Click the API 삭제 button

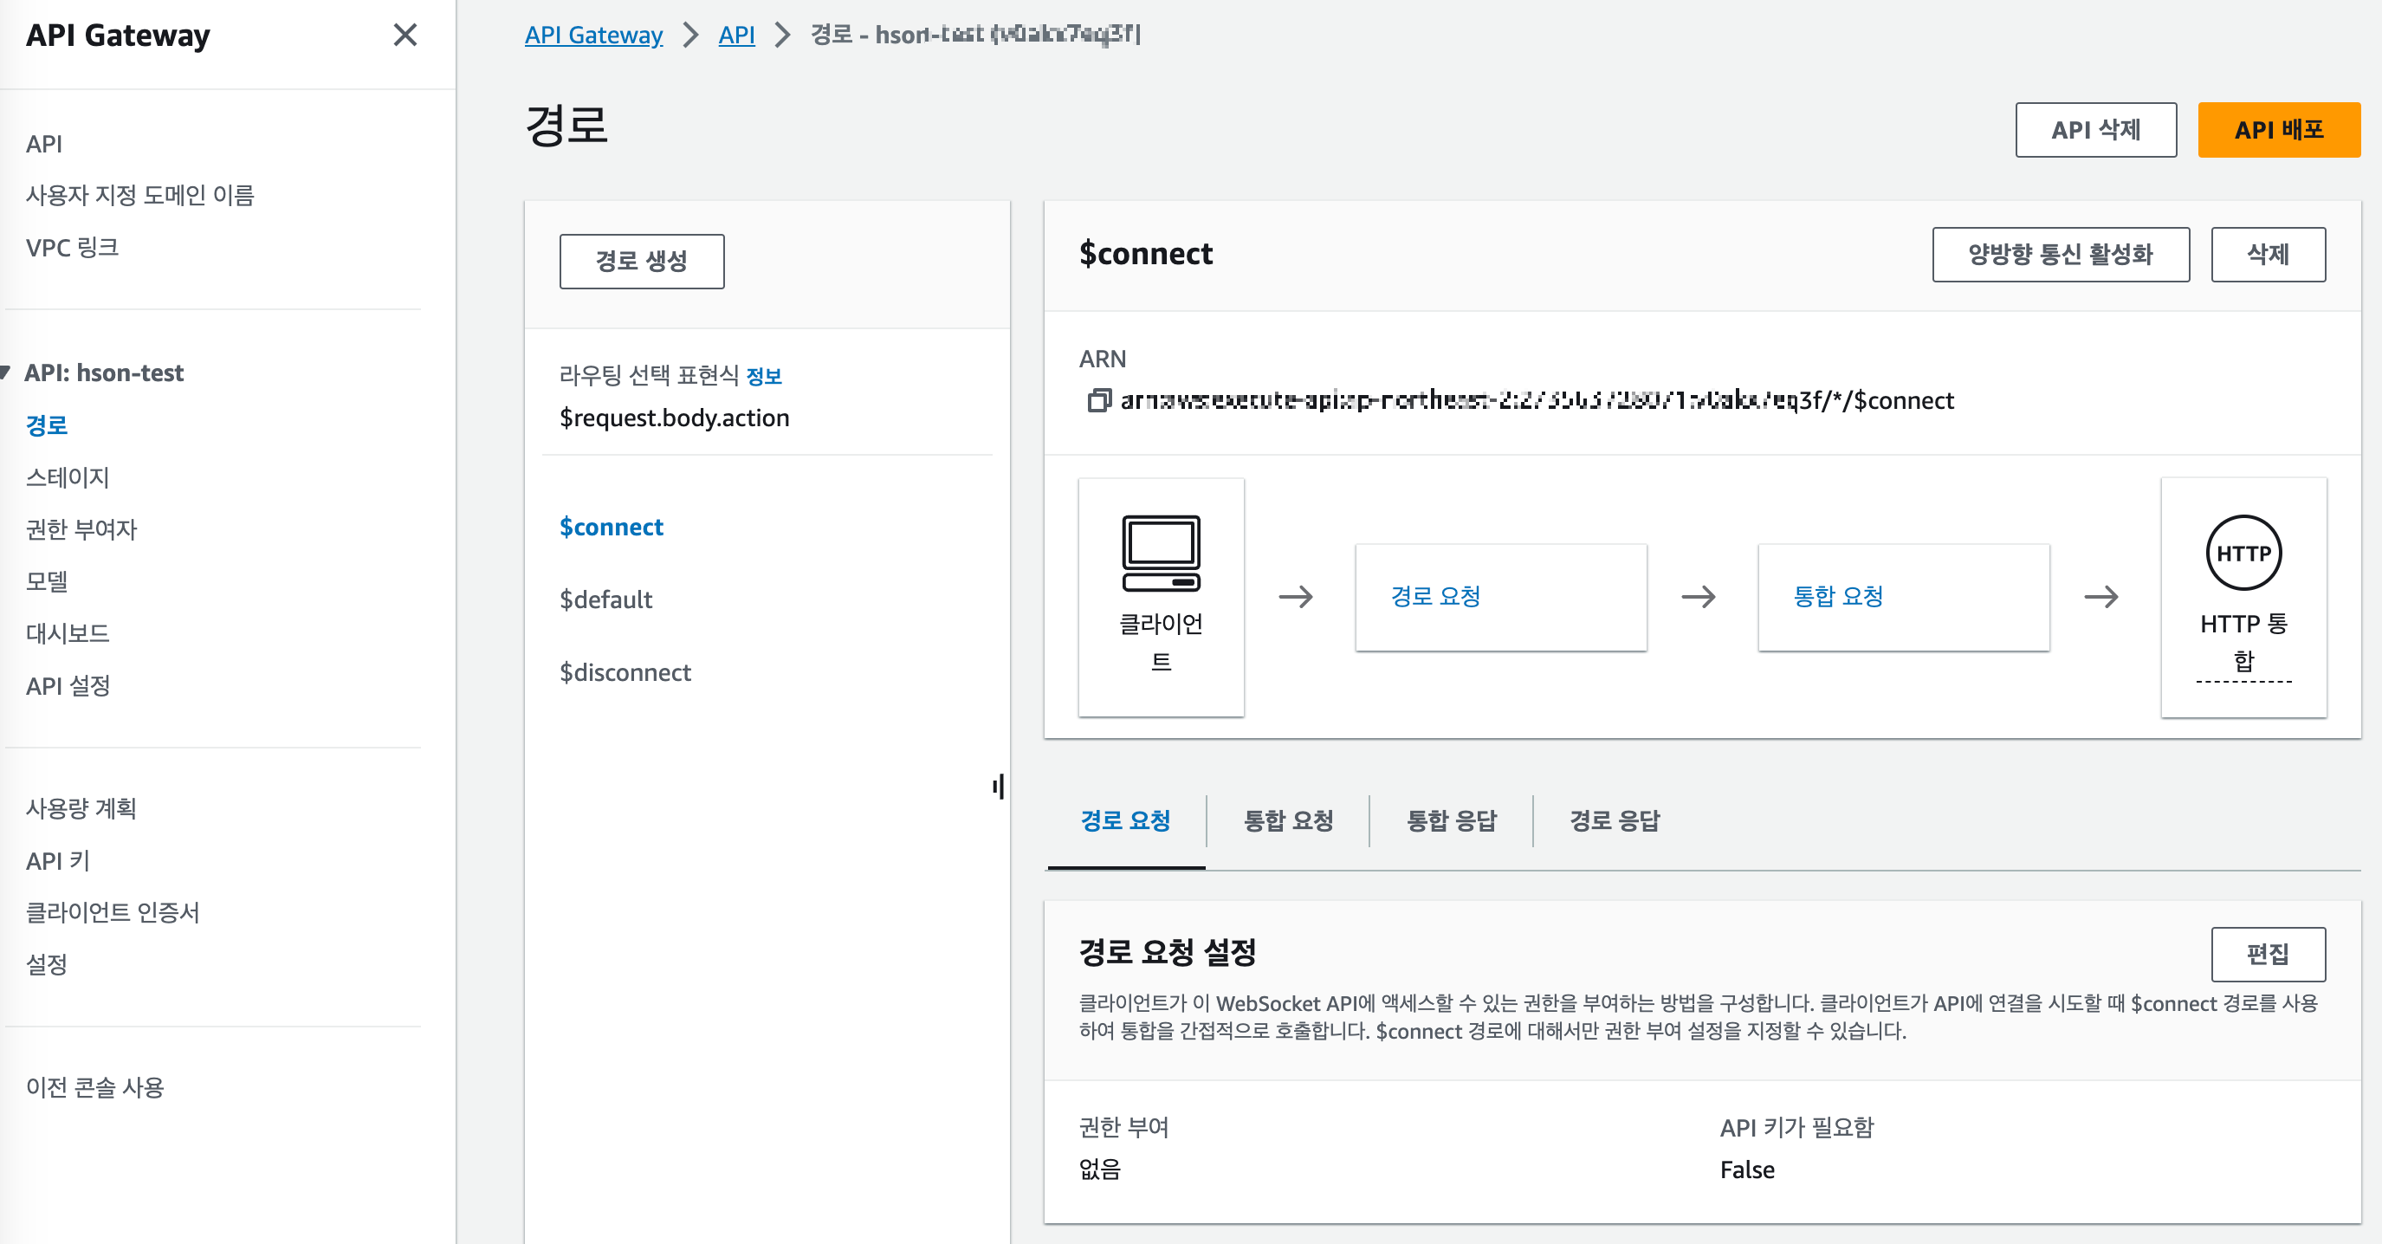click(2095, 131)
